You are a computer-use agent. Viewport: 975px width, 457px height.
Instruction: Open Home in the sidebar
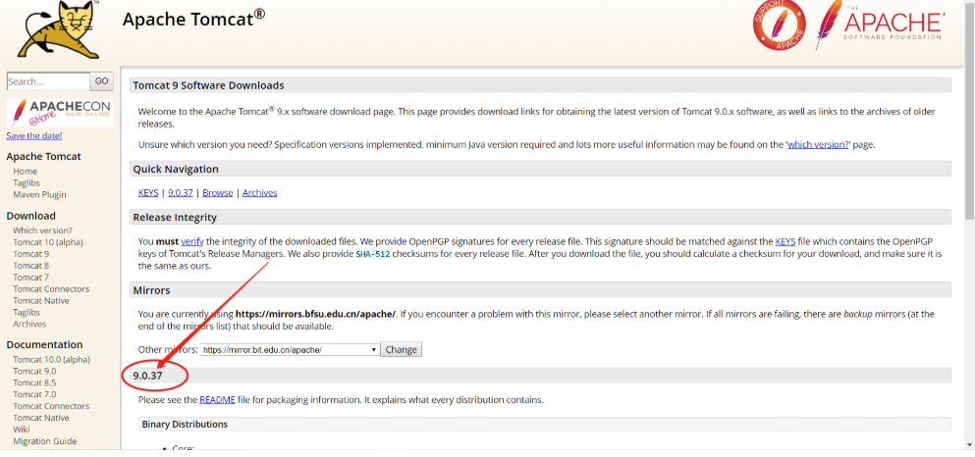tap(25, 172)
